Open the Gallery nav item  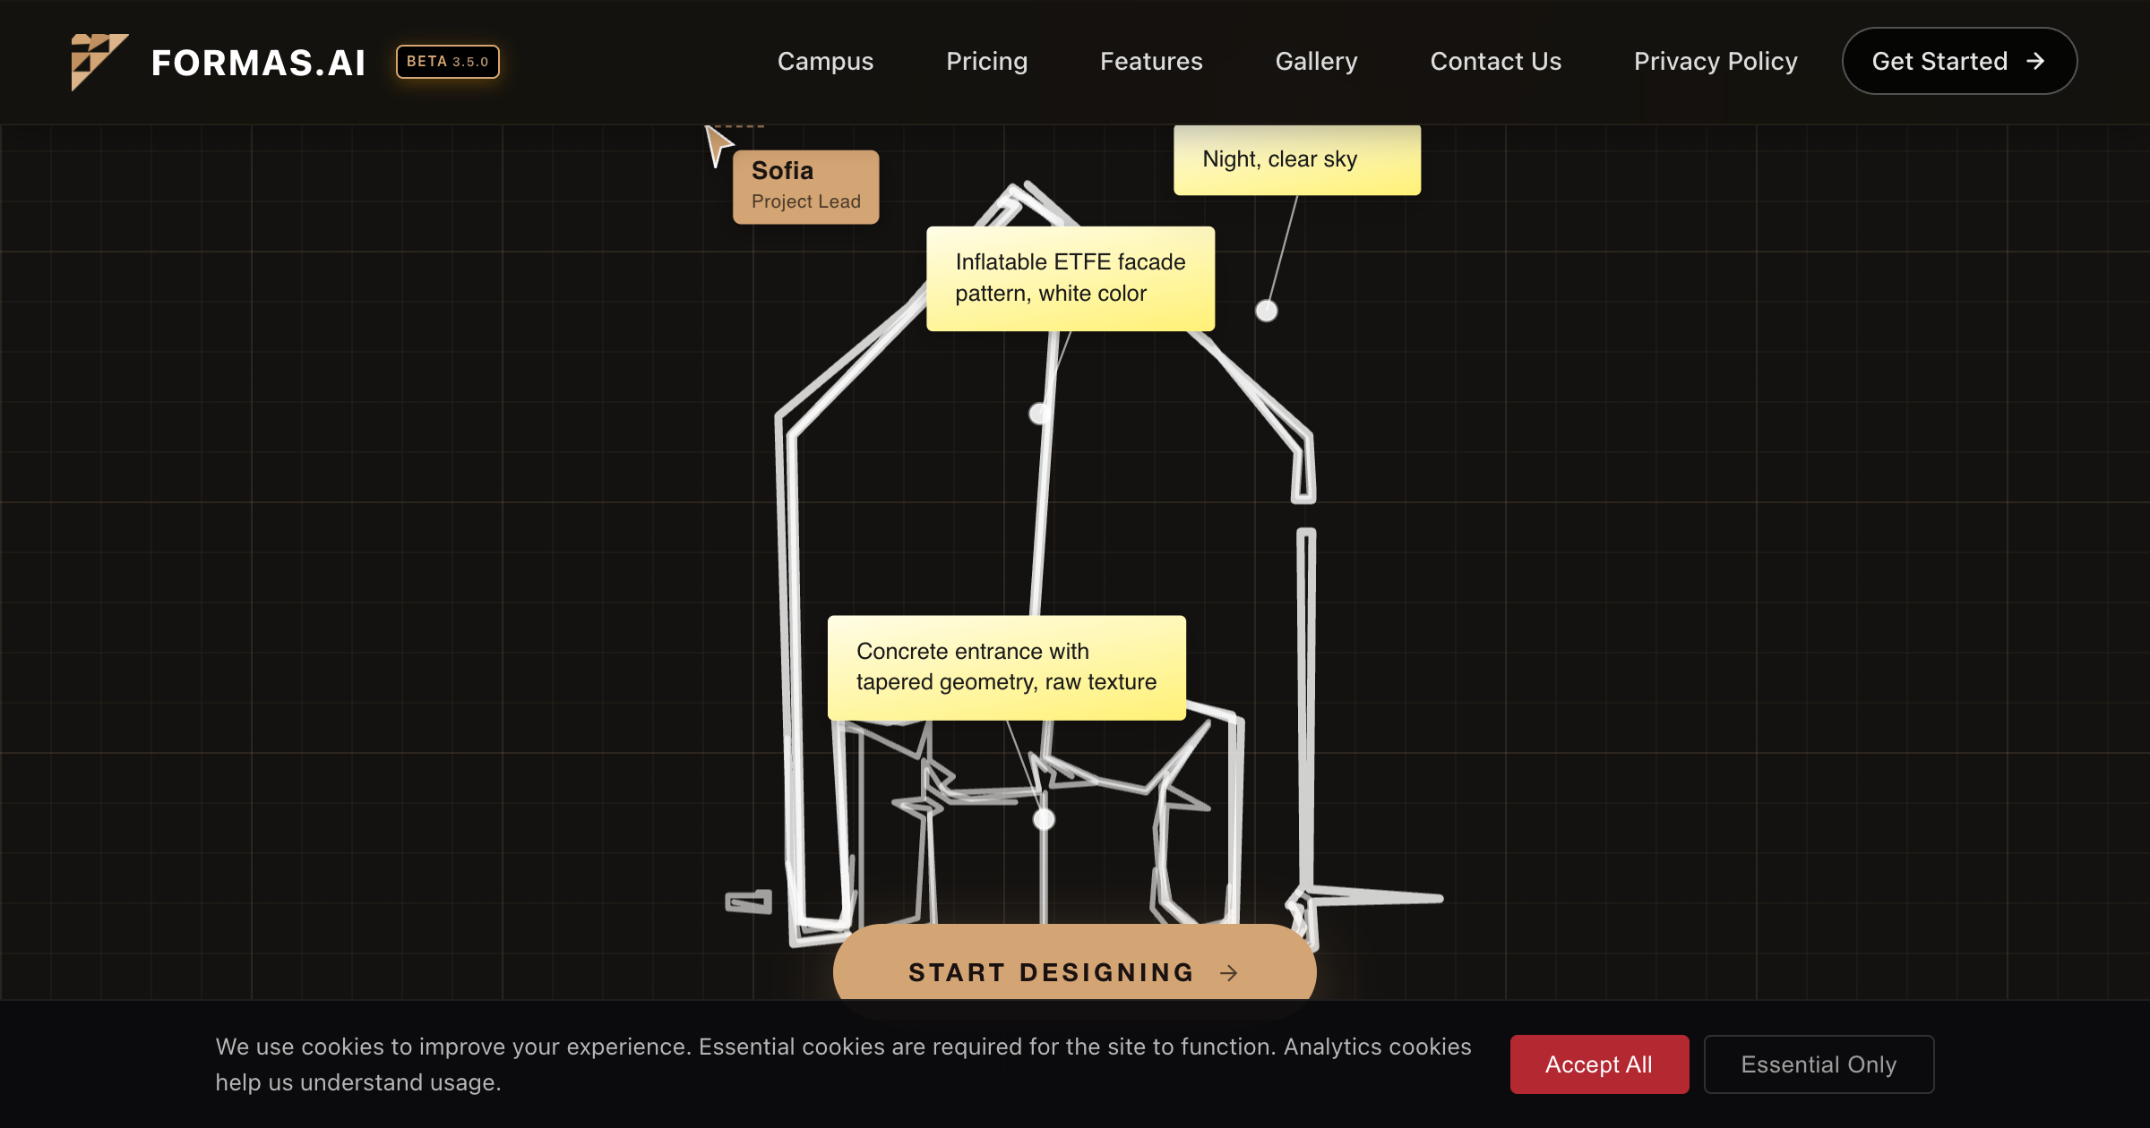(x=1316, y=61)
